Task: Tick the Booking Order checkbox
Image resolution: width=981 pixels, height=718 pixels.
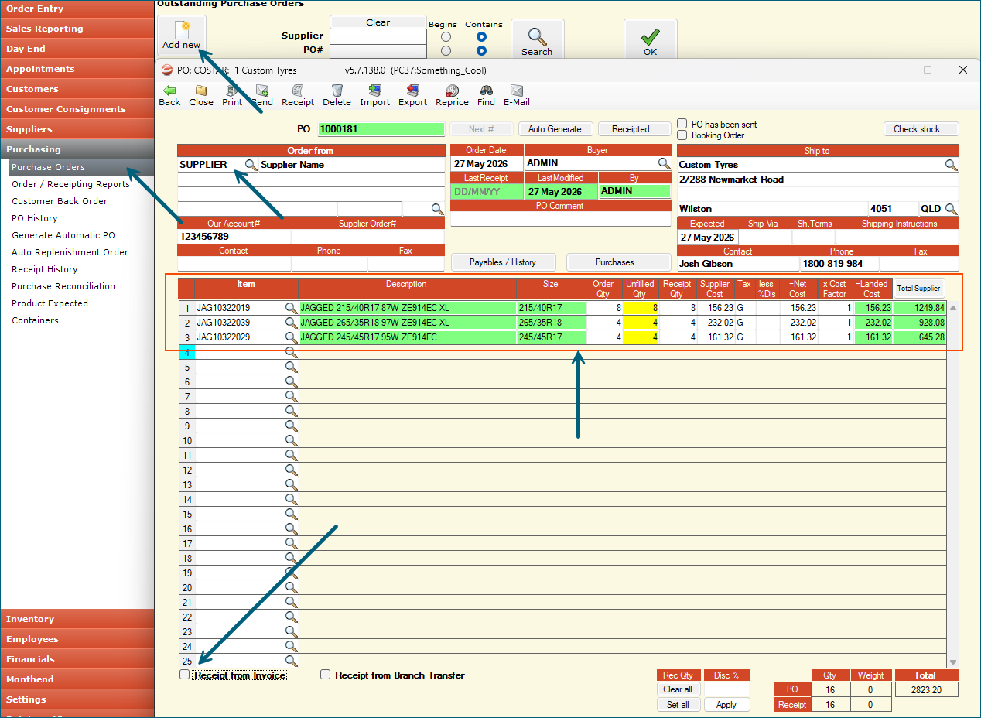Action: pos(682,135)
